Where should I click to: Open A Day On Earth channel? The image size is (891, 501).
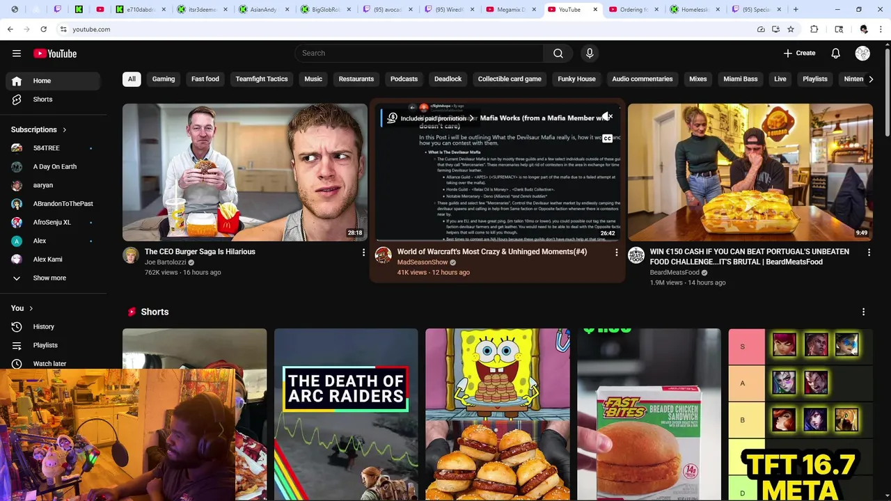[x=54, y=166]
